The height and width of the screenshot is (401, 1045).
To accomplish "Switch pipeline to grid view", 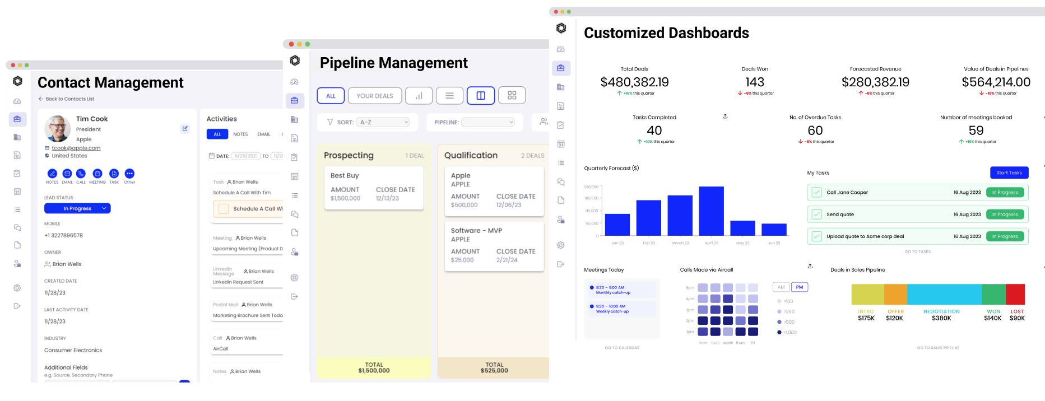I will click(x=512, y=96).
